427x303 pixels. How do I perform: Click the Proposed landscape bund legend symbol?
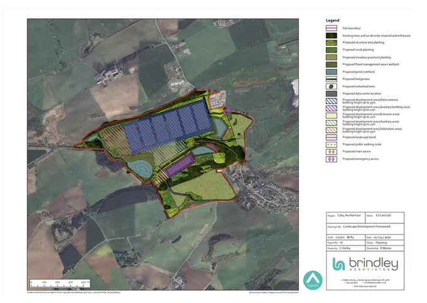point(331,137)
